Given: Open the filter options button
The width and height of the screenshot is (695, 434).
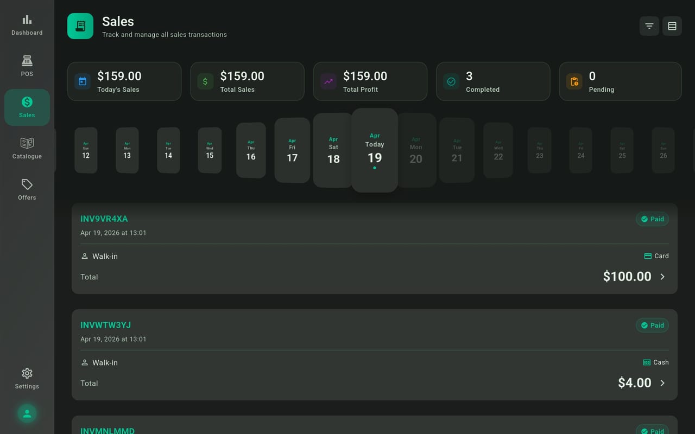Looking at the screenshot, I should pyautogui.click(x=649, y=26).
